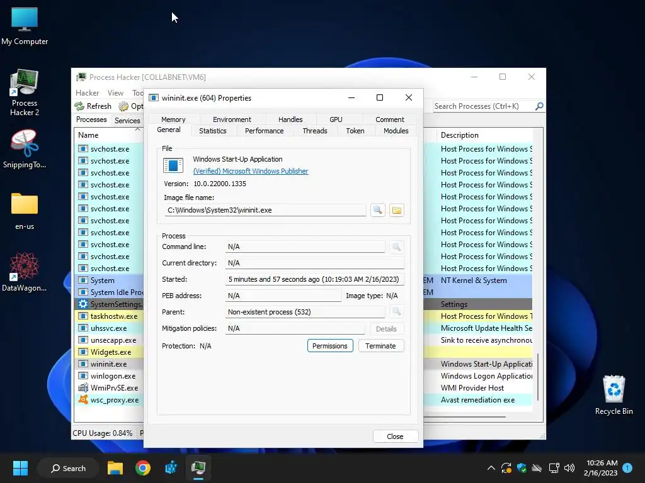Select the en-us folder on desktop

click(25, 211)
